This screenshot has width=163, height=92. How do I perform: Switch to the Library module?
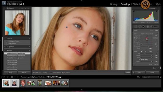click(114, 4)
